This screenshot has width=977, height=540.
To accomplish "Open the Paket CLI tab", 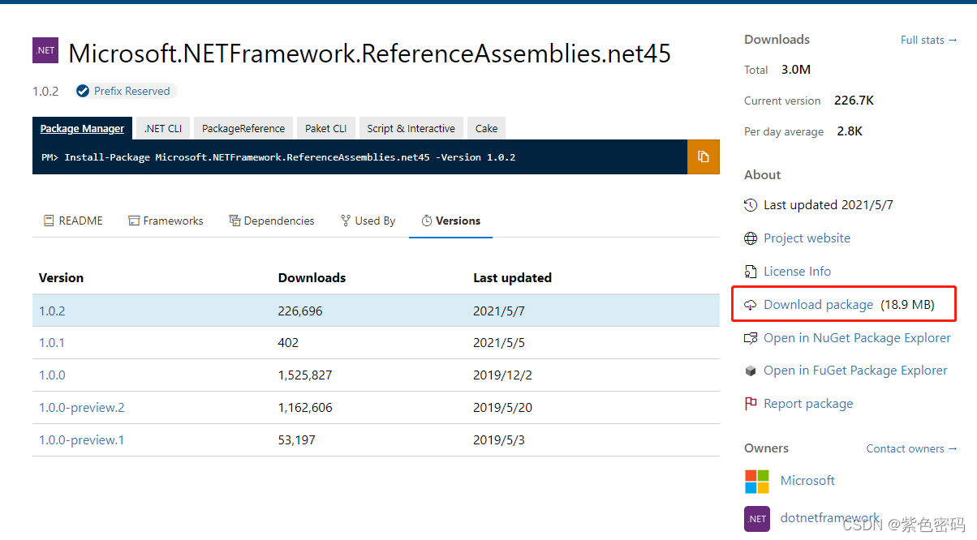I will pyautogui.click(x=325, y=128).
